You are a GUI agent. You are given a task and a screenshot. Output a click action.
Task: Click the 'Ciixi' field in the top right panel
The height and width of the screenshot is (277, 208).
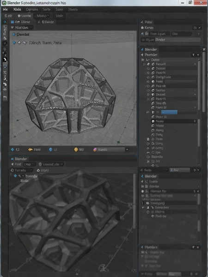(x=182, y=34)
